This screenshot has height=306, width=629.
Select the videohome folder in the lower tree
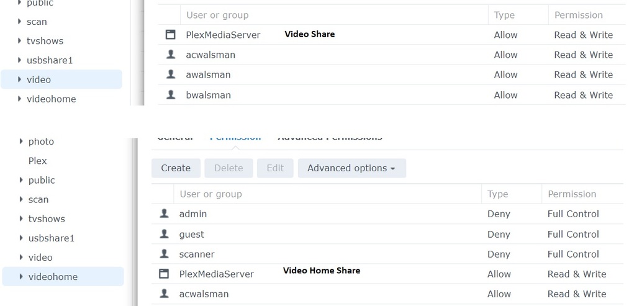point(53,277)
